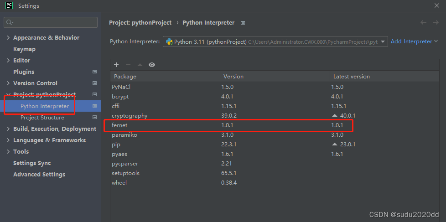Click project-level icon beside Python Interpreter row
Image resolution: width=446 pixels, height=222 pixels.
95,106
